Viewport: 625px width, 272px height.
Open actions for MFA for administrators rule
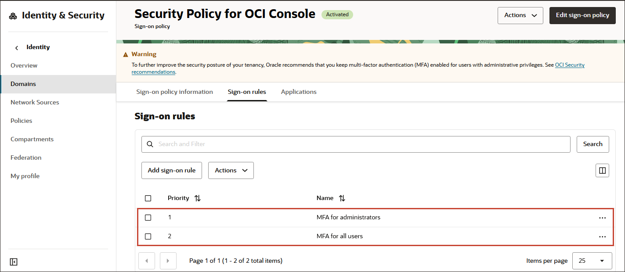tap(602, 217)
